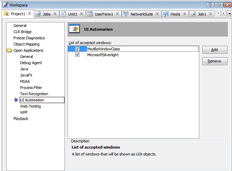Image resolution: width=232 pixels, height=171 pixels.
Task: Click the UI Automation header icon
Action: coord(74,29)
